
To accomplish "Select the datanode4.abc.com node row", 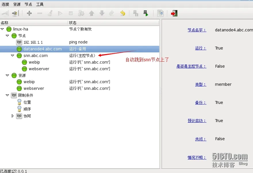I will click(x=80, y=49).
